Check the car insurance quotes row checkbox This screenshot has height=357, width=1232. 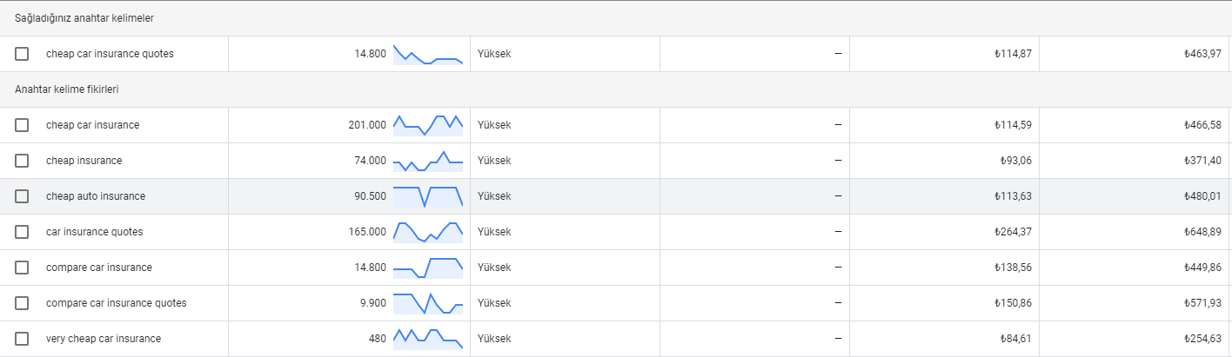click(x=22, y=232)
